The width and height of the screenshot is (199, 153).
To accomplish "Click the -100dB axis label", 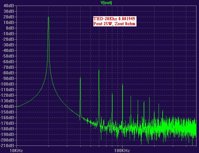I will click(x=7, y=84).
